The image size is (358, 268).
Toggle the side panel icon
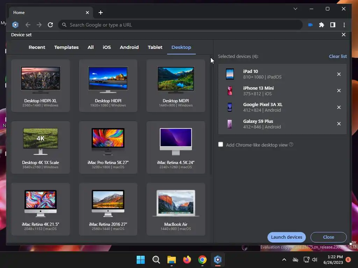point(333,25)
